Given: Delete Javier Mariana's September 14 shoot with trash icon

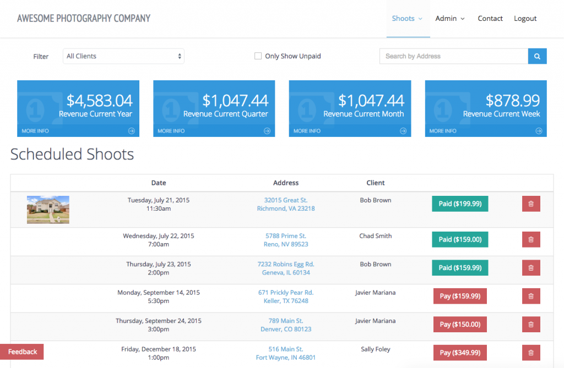Looking at the screenshot, I should tap(530, 296).
